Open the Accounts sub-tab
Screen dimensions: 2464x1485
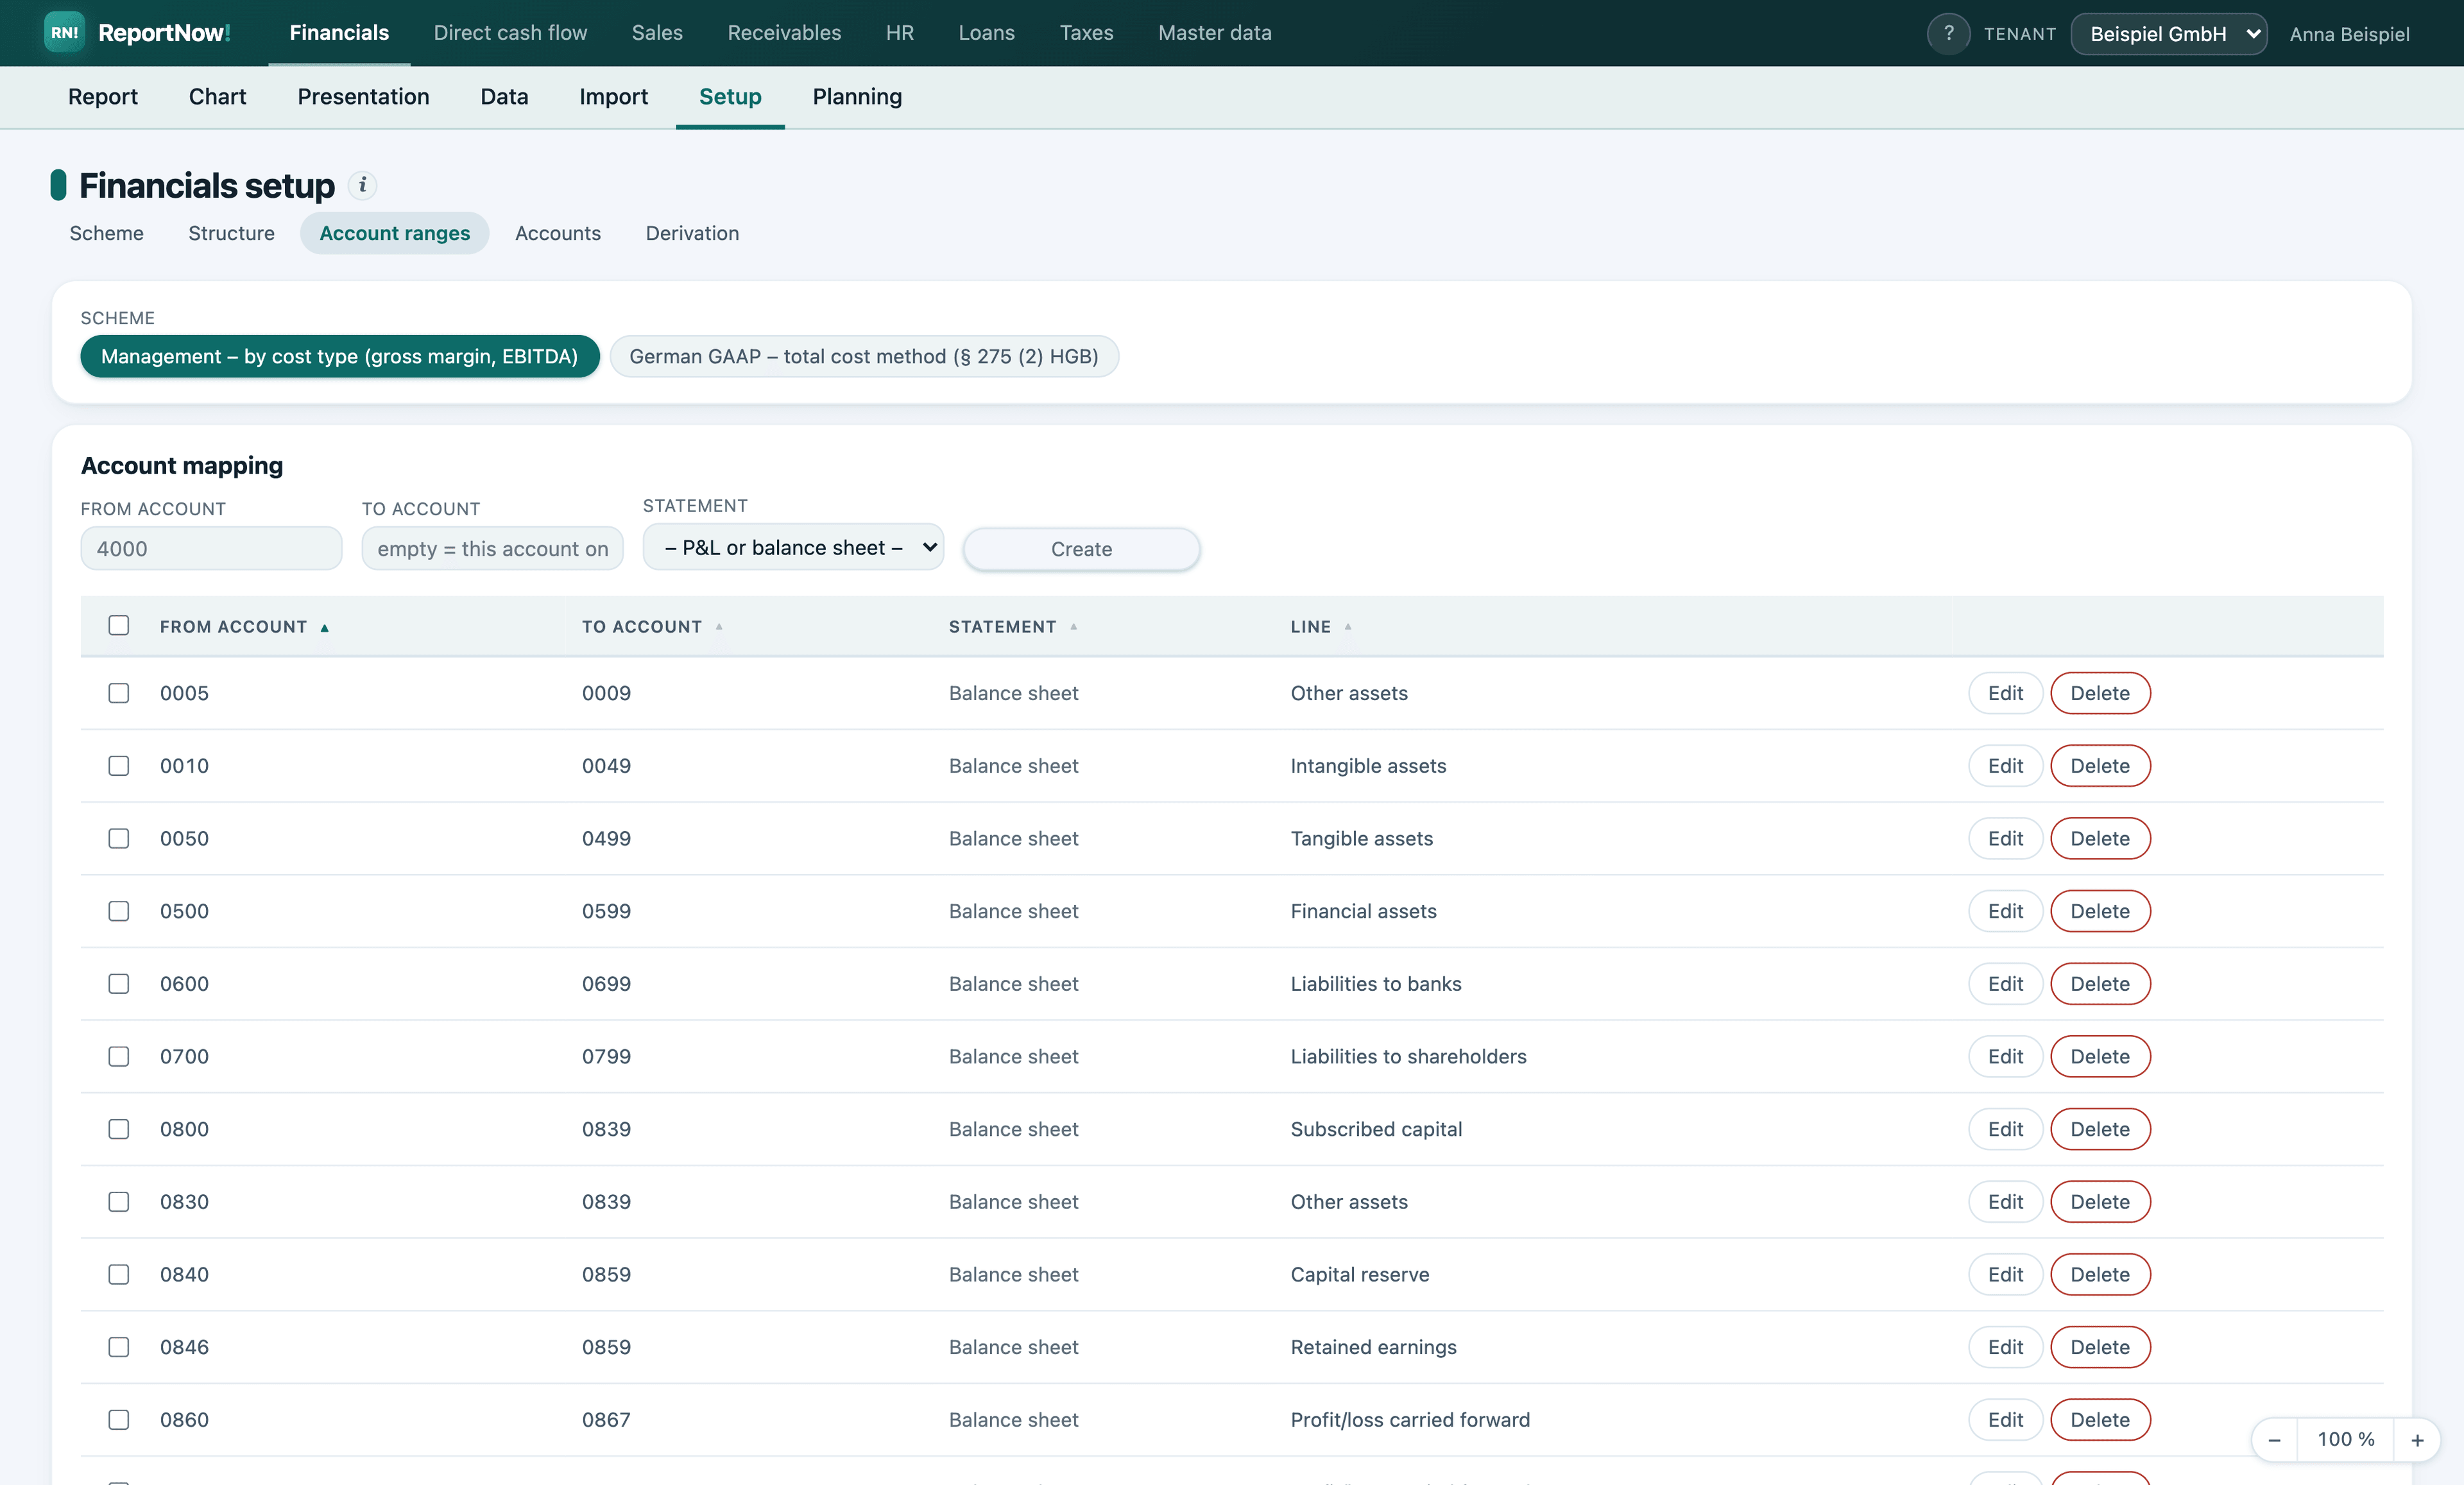point(558,233)
